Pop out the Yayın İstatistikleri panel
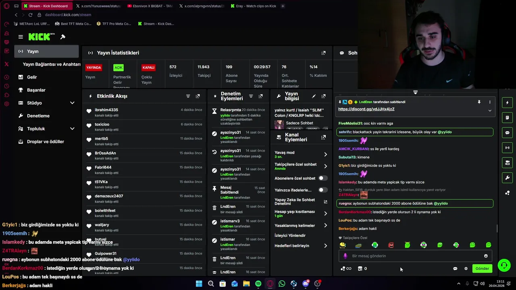Screen dimensions: 516x290 tap(323, 53)
